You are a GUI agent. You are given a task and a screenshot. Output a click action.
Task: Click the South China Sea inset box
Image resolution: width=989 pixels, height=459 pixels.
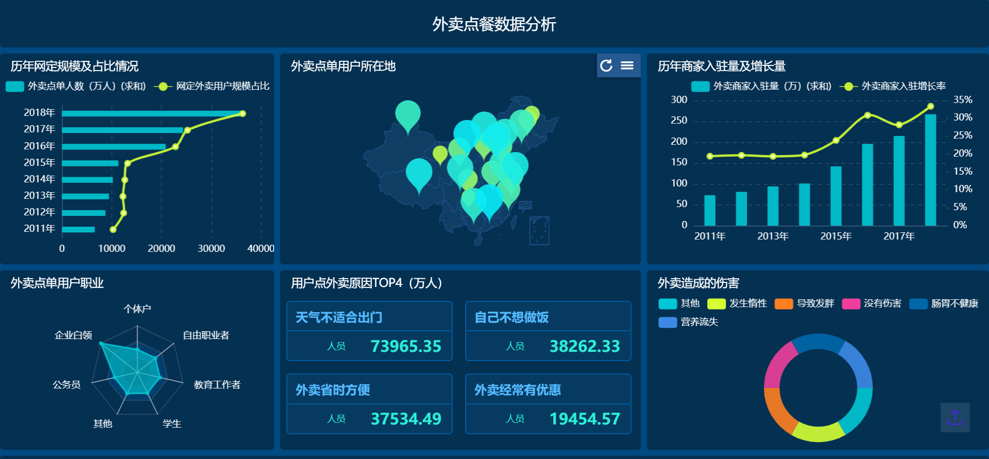pyautogui.click(x=539, y=230)
